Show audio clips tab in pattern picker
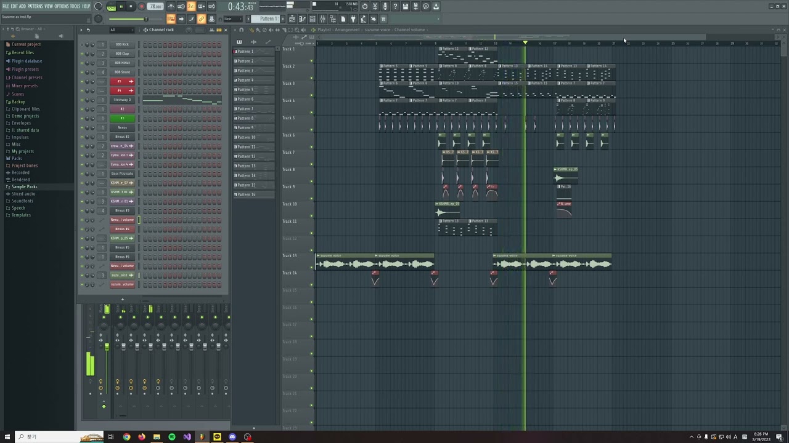 [x=253, y=42]
